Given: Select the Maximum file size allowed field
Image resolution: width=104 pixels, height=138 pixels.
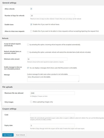Looking at the screenshot, I should (x=52, y=93).
